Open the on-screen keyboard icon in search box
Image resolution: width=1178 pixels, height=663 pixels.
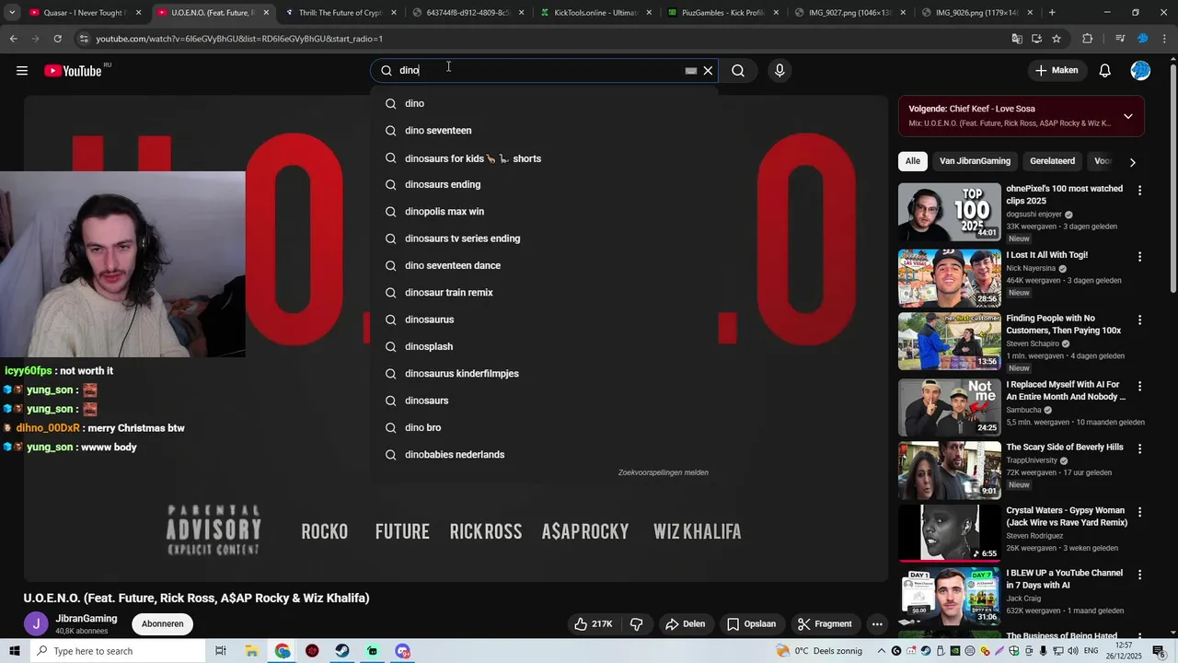coord(691,71)
